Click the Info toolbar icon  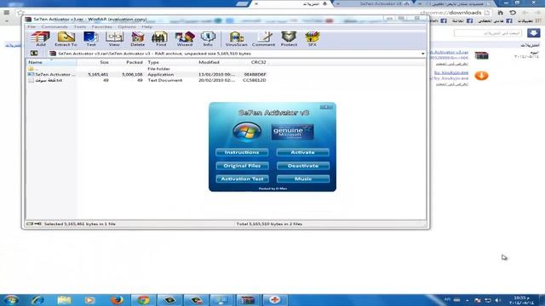click(x=208, y=38)
